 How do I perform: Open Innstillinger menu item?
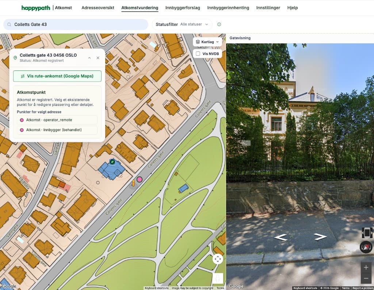click(x=268, y=8)
